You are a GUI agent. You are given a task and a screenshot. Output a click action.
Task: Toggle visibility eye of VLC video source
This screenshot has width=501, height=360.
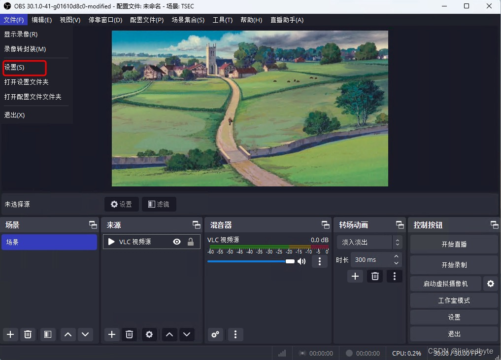coord(177,242)
